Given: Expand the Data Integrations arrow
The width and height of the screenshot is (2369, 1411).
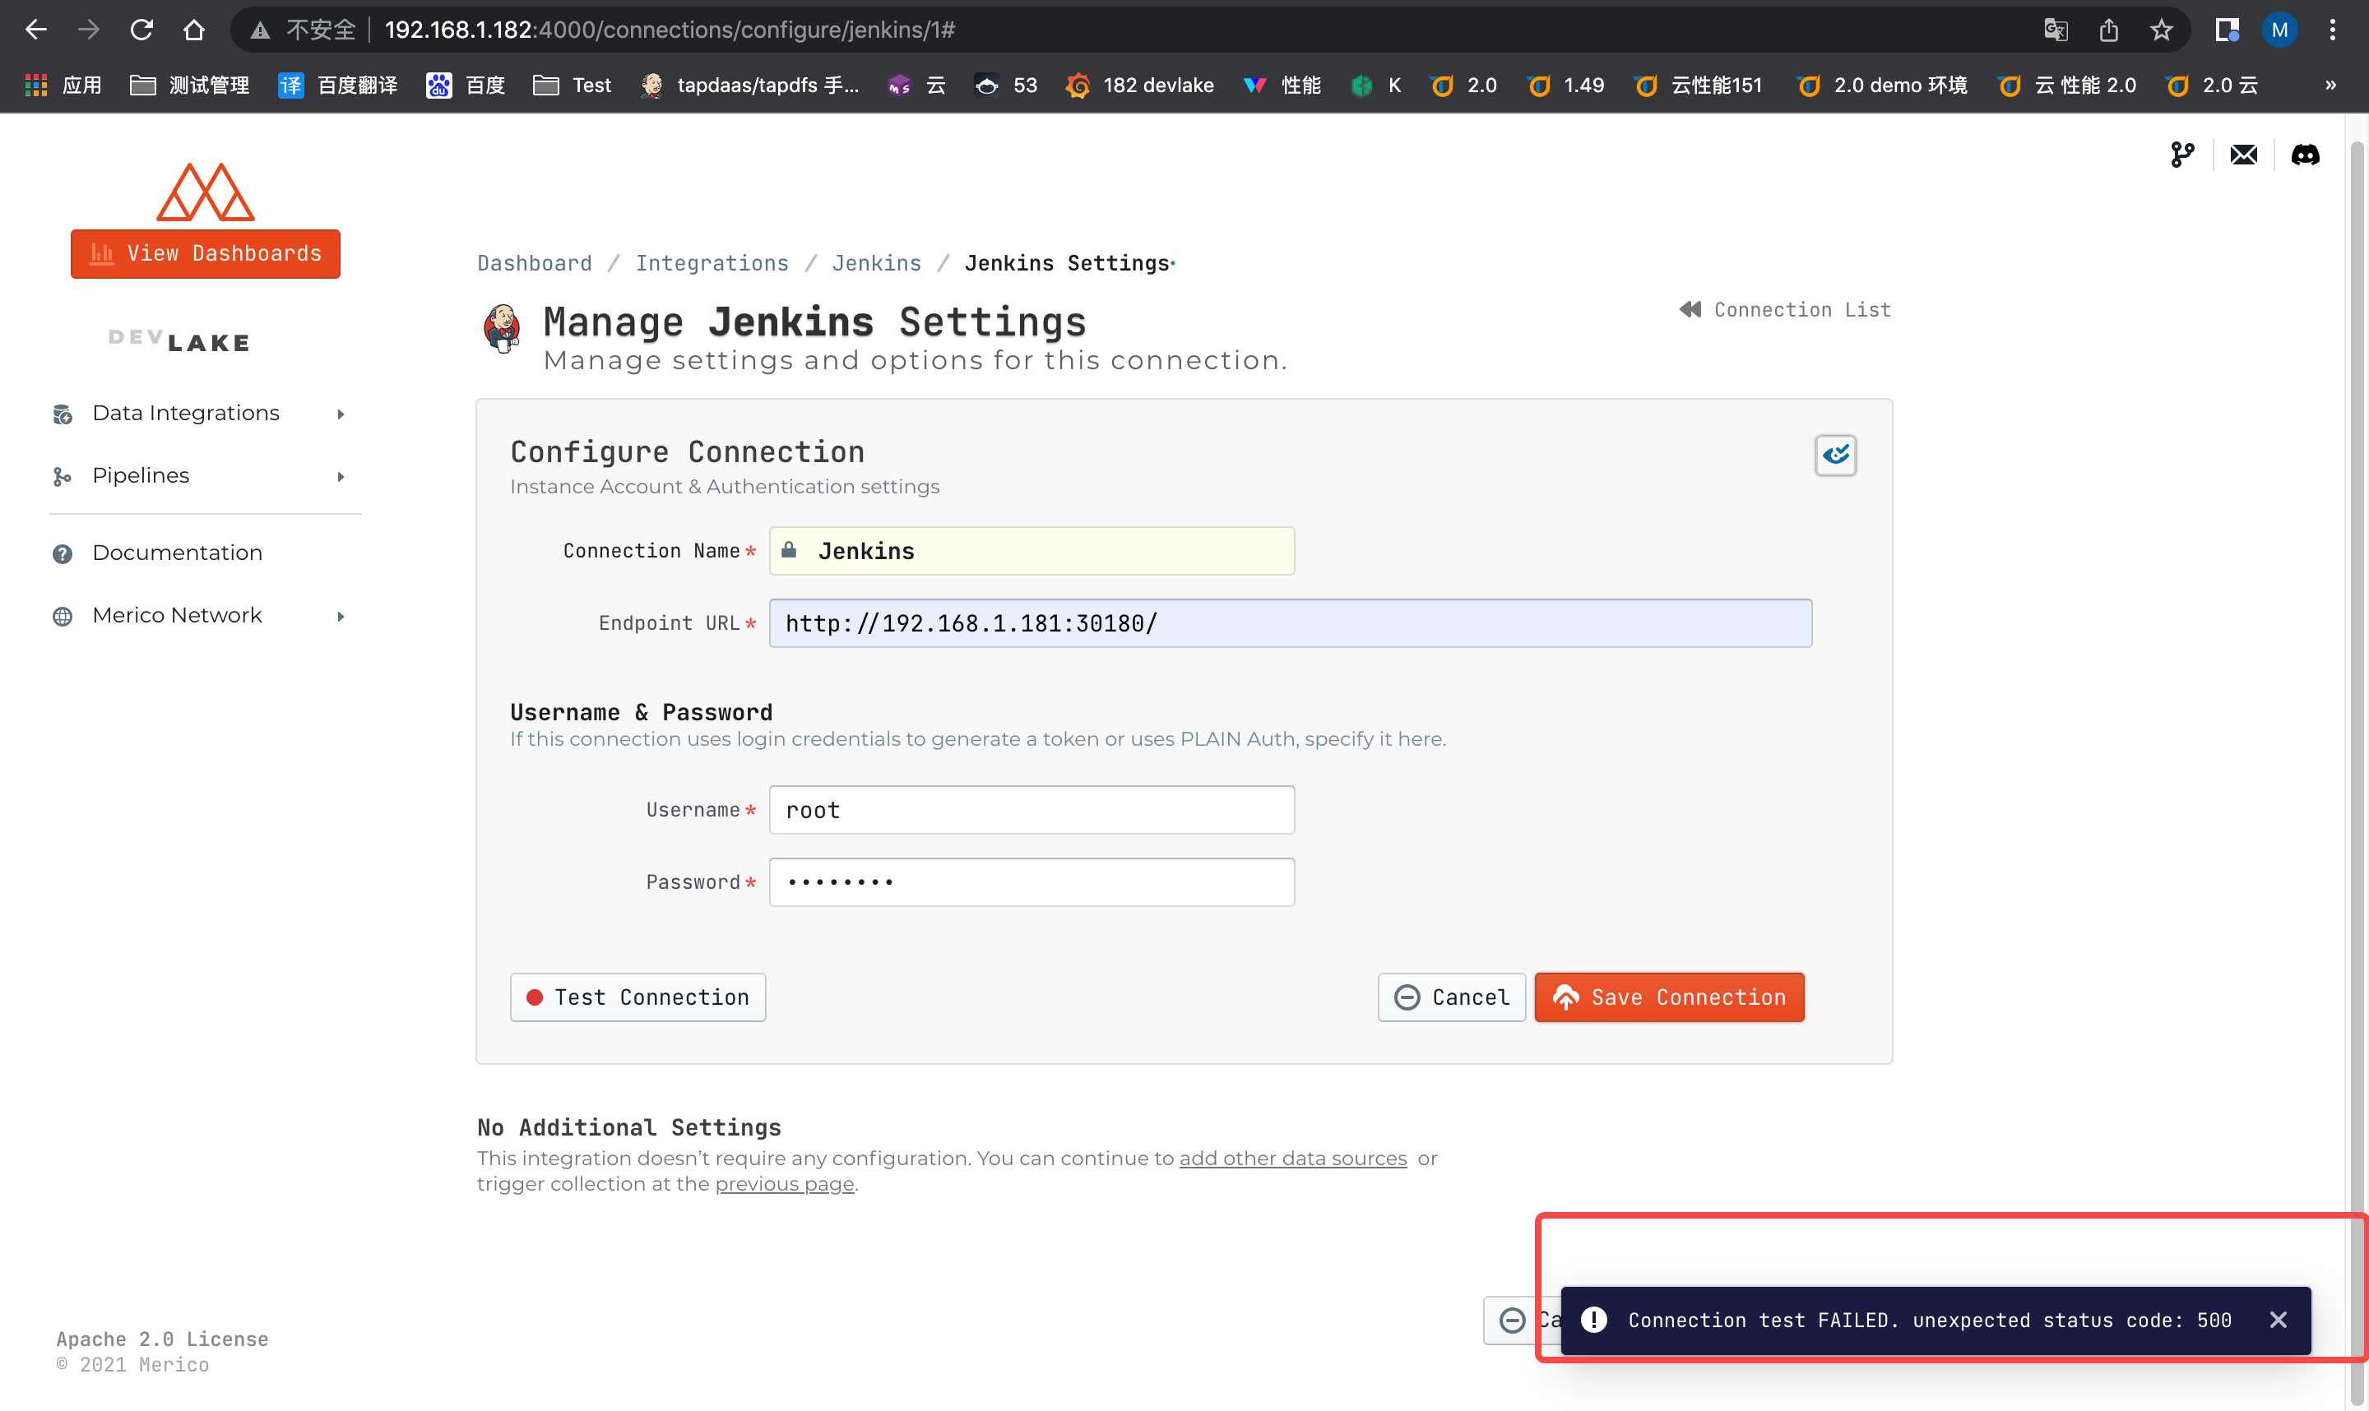Looking at the screenshot, I should coord(341,414).
